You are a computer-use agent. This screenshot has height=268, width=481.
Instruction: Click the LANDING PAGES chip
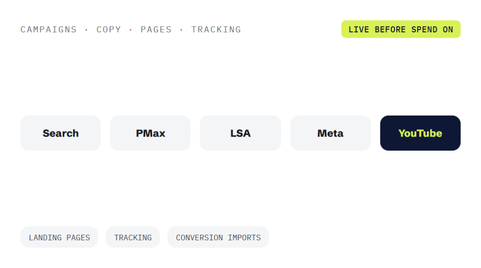pos(59,237)
